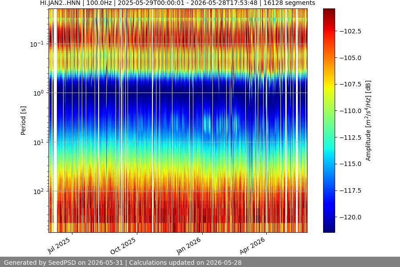Click the −117.5 colorbar tick label
The image size is (400, 267).
(x=351, y=190)
